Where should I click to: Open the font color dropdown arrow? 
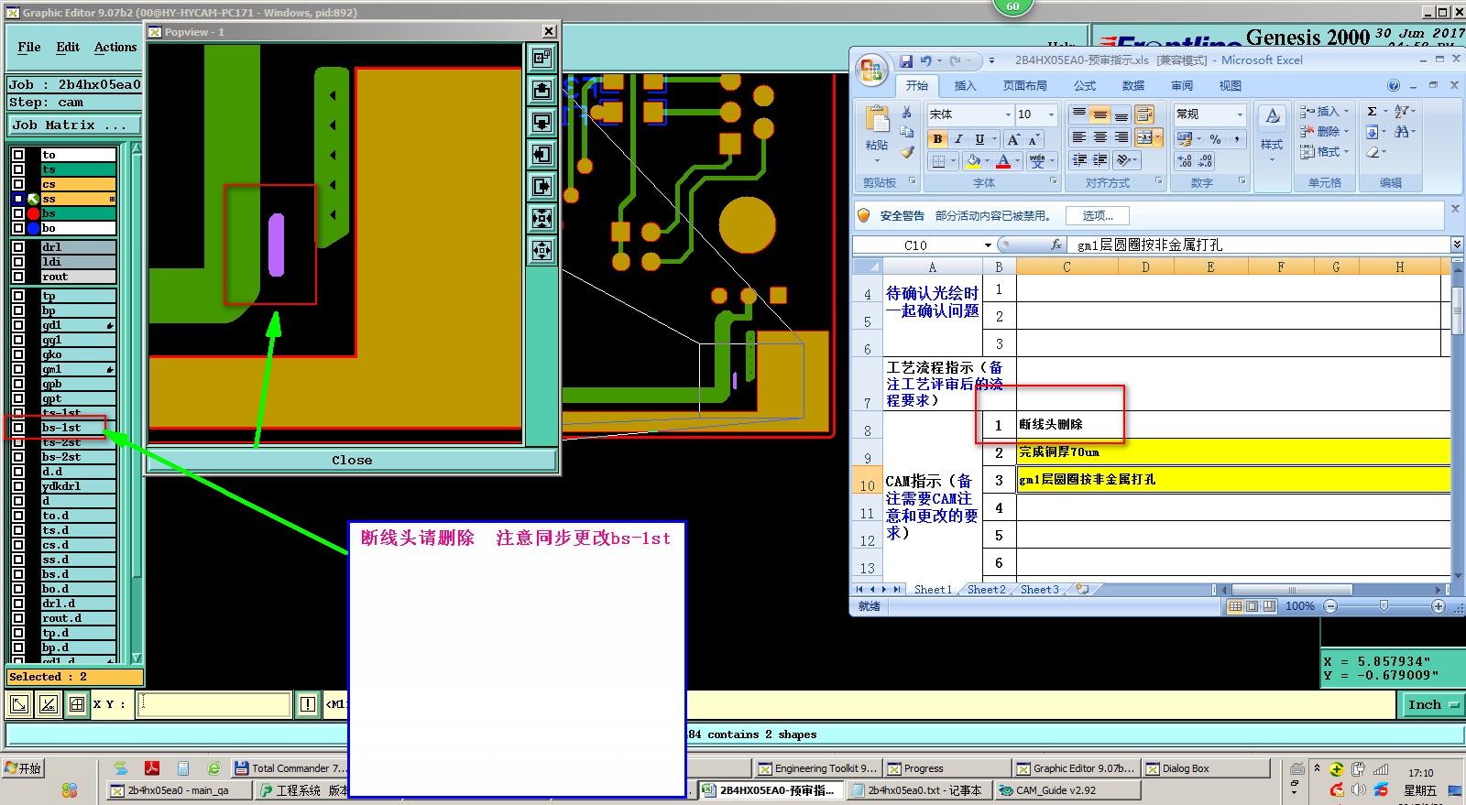pos(1018,161)
